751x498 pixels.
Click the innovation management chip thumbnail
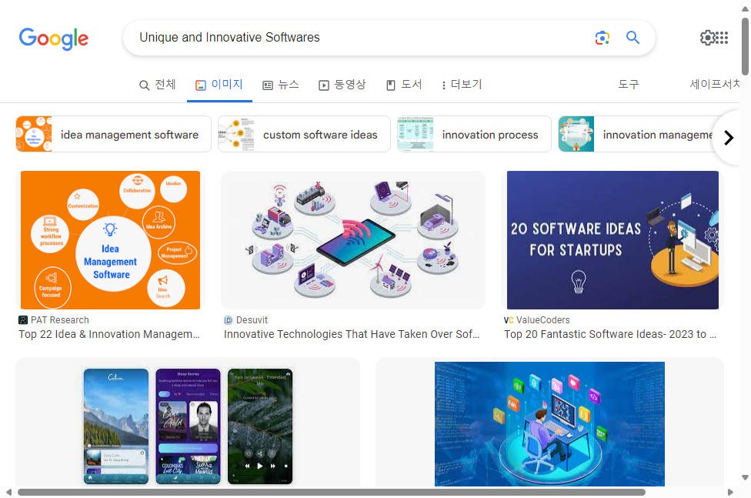pyautogui.click(x=576, y=134)
